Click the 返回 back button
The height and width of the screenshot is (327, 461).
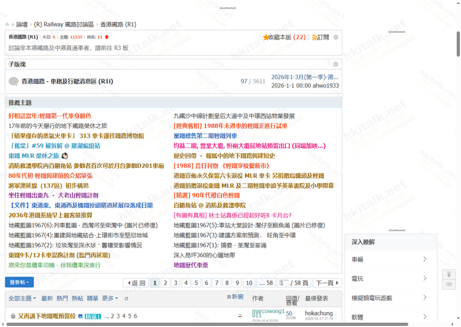(x=136, y=283)
